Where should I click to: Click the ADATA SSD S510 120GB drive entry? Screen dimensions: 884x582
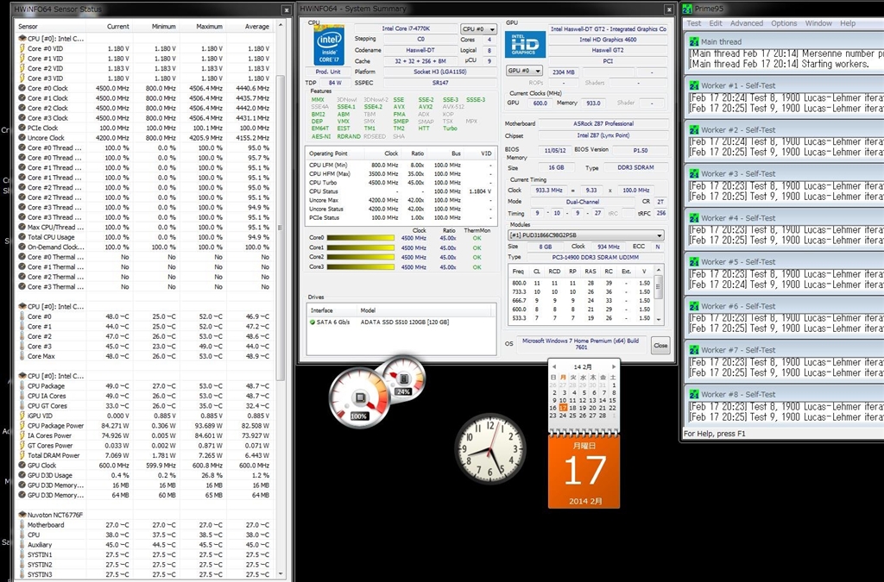click(x=405, y=322)
